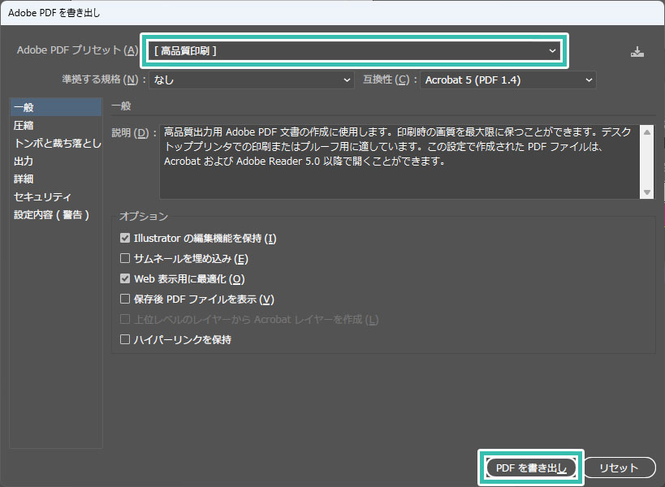
Task: Disable Web 表示用に最適化 checkbox
Action: point(125,279)
